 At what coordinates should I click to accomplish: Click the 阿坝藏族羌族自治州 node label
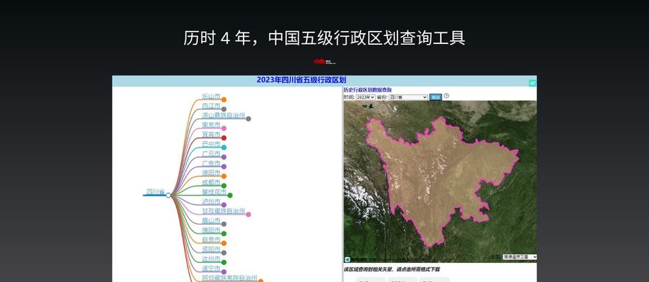[230, 278]
